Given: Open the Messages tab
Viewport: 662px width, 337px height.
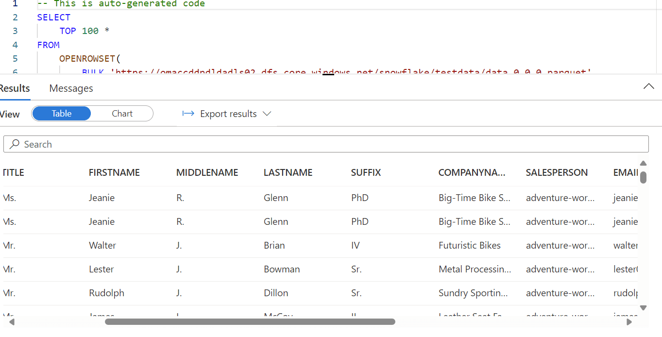Looking at the screenshot, I should (71, 88).
